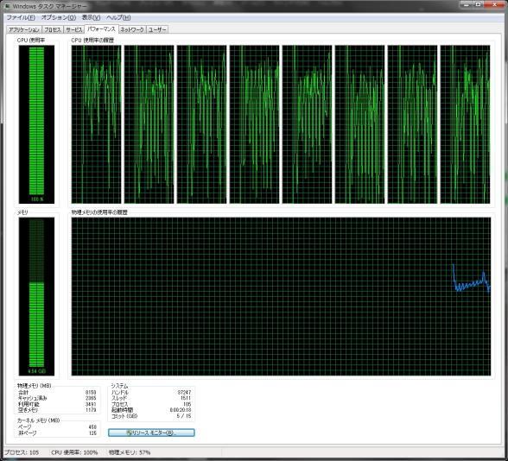The width and height of the screenshot is (508, 461).
Task: Click the Task Manager title bar icon
Action: tap(7, 6)
